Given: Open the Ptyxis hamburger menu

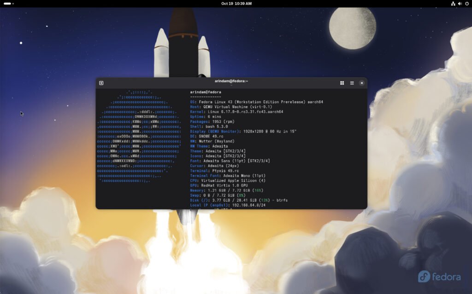Looking at the screenshot, I should 351,83.
